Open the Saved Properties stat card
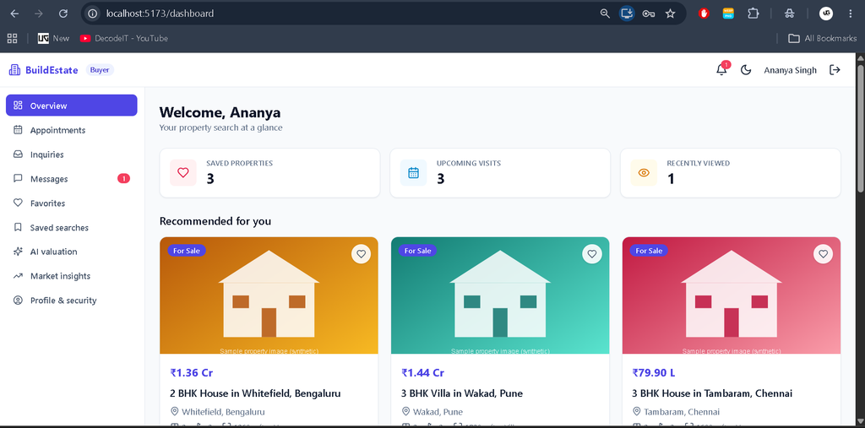The width and height of the screenshot is (865, 428). [x=269, y=172]
